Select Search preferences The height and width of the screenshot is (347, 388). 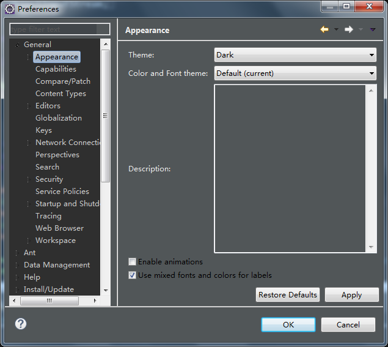click(x=47, y=167)
